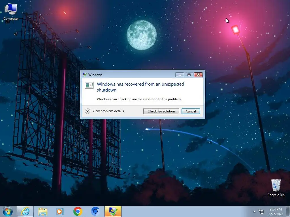Open the Computer desktop icon
The image size is (290, 217).
tap(11, 12)
